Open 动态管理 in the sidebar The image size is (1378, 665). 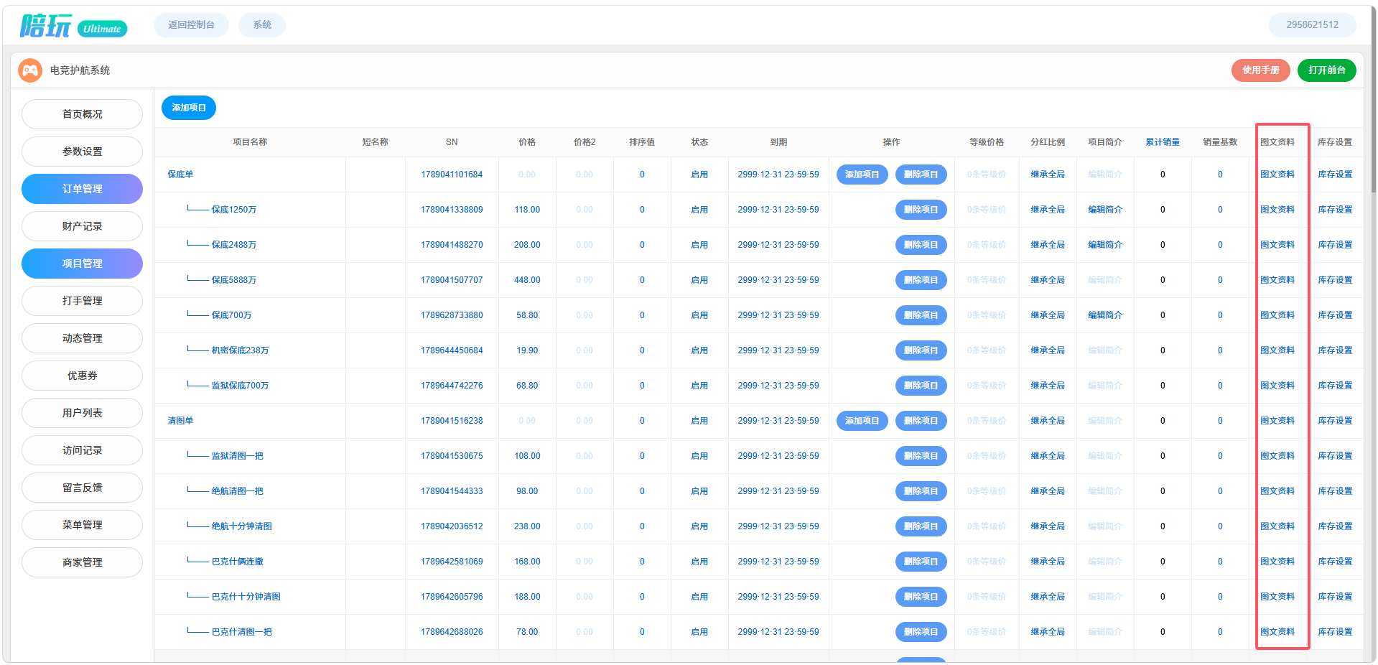82,338
